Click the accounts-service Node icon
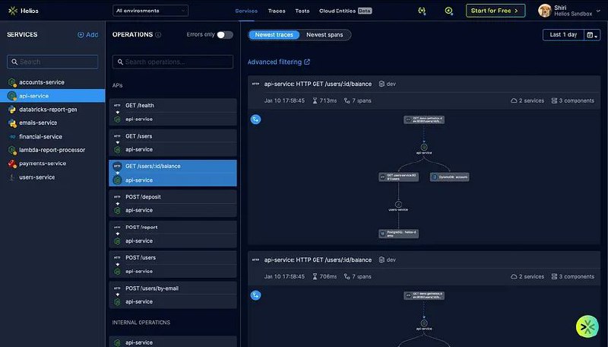This screenshot has width=608, height=347. (x=12, y=82)
